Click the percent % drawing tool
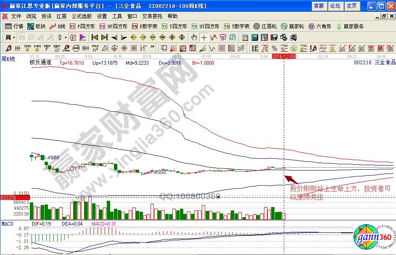This screenshot has height=255, width=396. click(274, 48)
